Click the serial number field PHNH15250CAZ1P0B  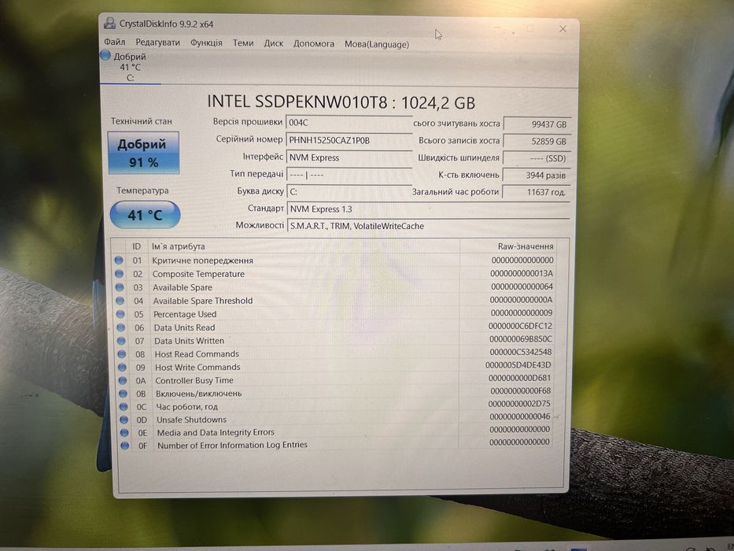point(349,140)
